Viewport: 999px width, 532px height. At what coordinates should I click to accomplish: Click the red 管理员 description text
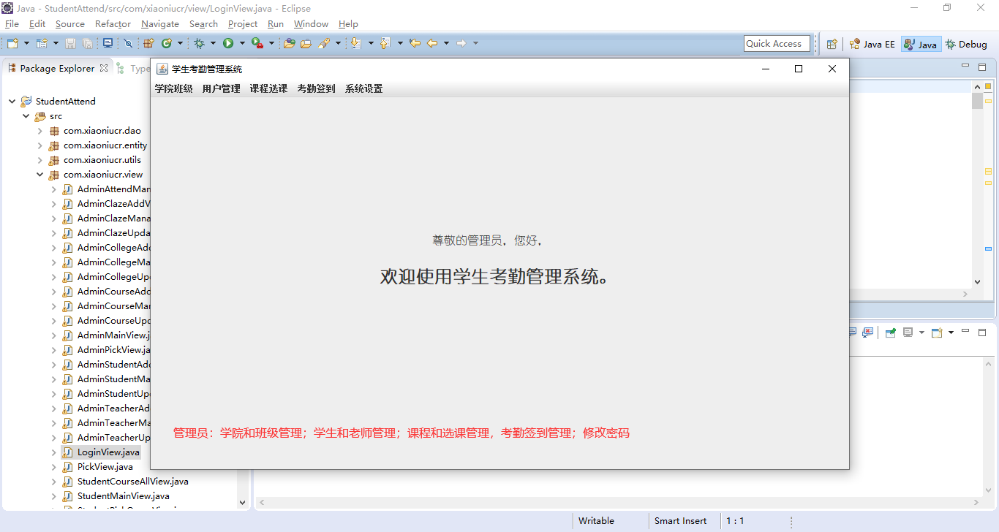(x=401, y=433)
